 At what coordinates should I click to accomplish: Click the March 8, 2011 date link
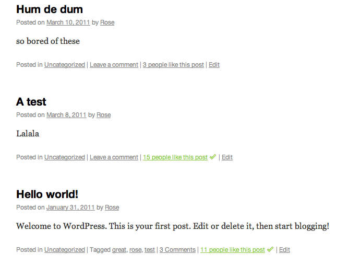[x=66, y=115]
